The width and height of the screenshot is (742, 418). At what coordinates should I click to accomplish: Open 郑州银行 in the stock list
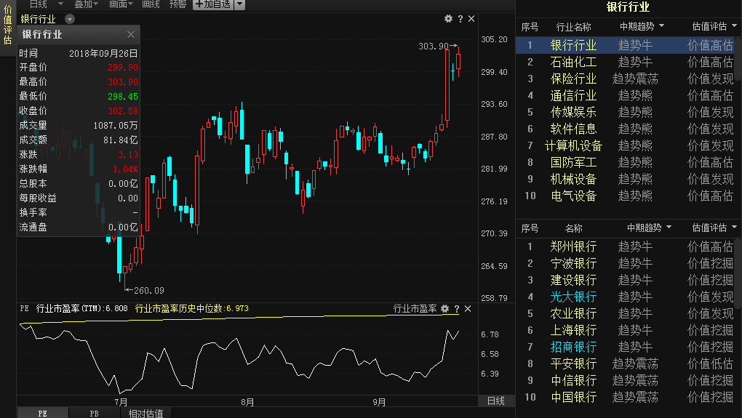(x=573, y=246)
